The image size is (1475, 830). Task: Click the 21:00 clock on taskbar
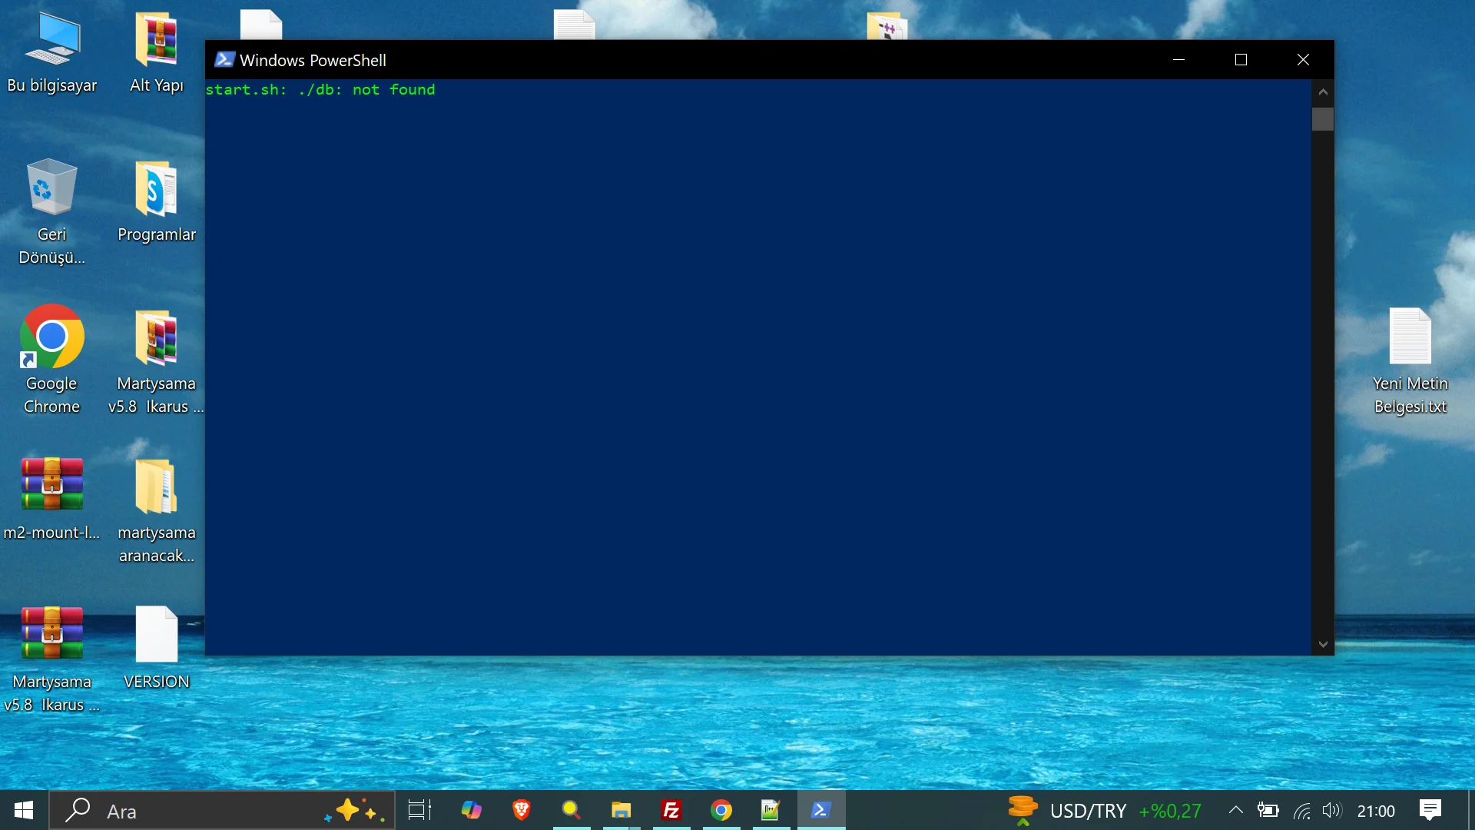(1376, 811)
